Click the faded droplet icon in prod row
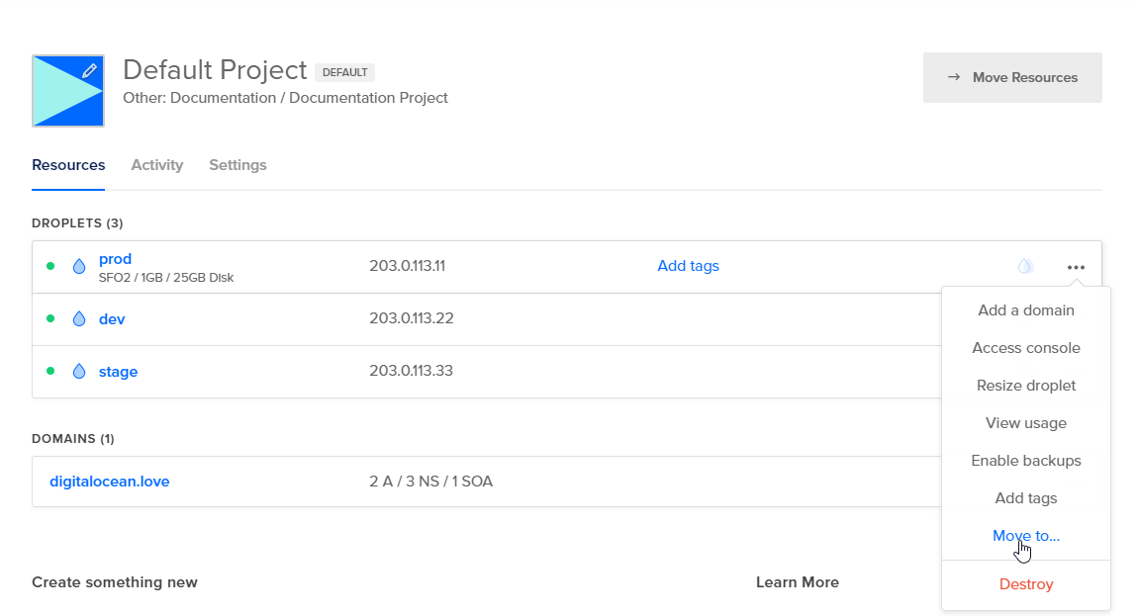The height and width of the screenshot is (616, 1139). coord(1025,266)
